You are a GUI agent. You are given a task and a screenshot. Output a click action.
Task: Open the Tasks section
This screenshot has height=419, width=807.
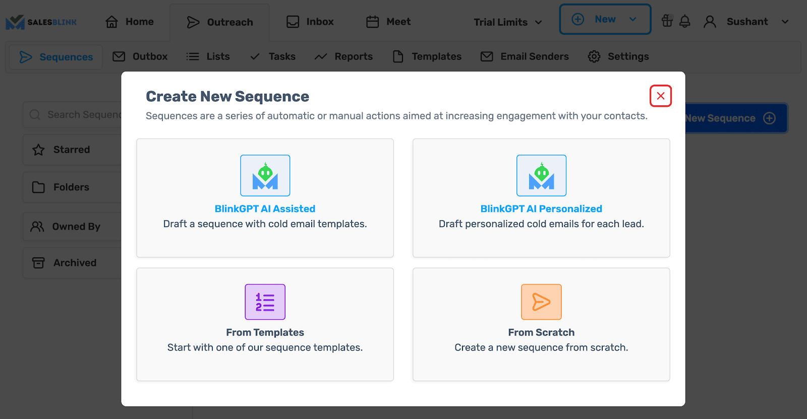[273, 56]
